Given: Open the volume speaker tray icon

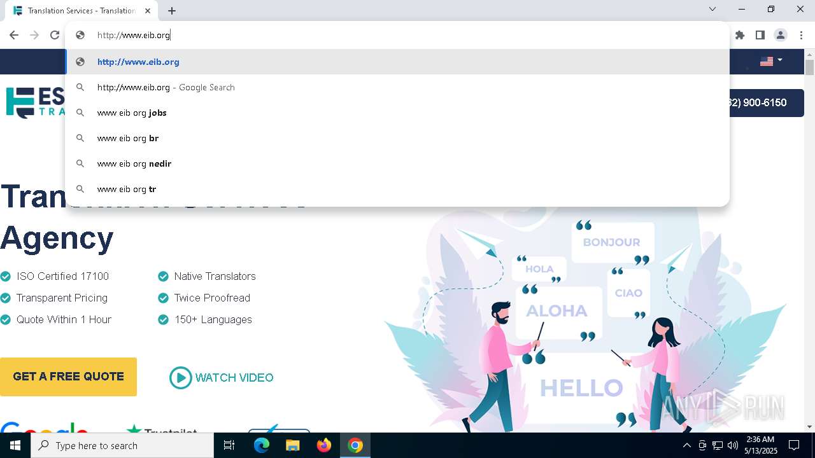Looking at the screenshot, I should pos(733,445).
